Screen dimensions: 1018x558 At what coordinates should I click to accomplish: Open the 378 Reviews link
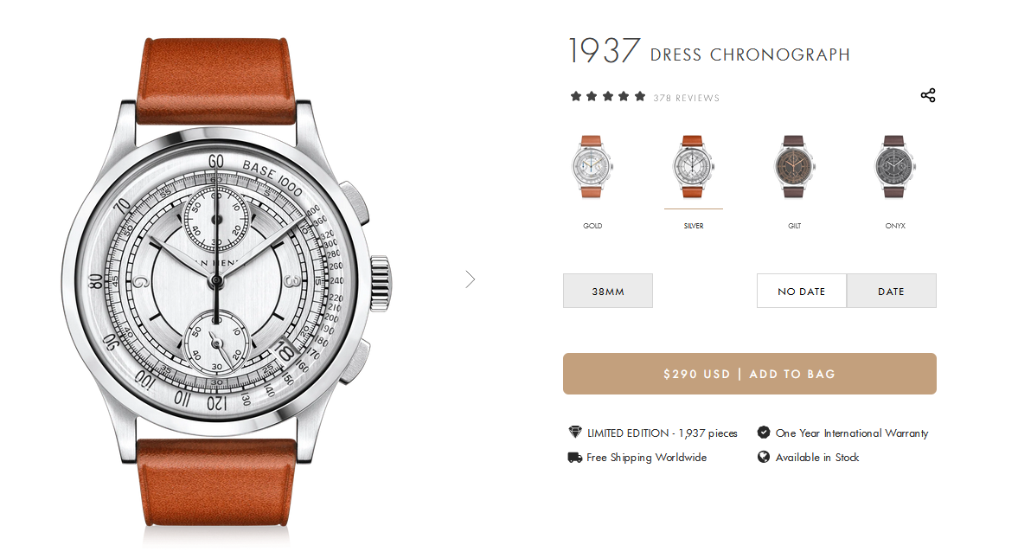[686, 98]
